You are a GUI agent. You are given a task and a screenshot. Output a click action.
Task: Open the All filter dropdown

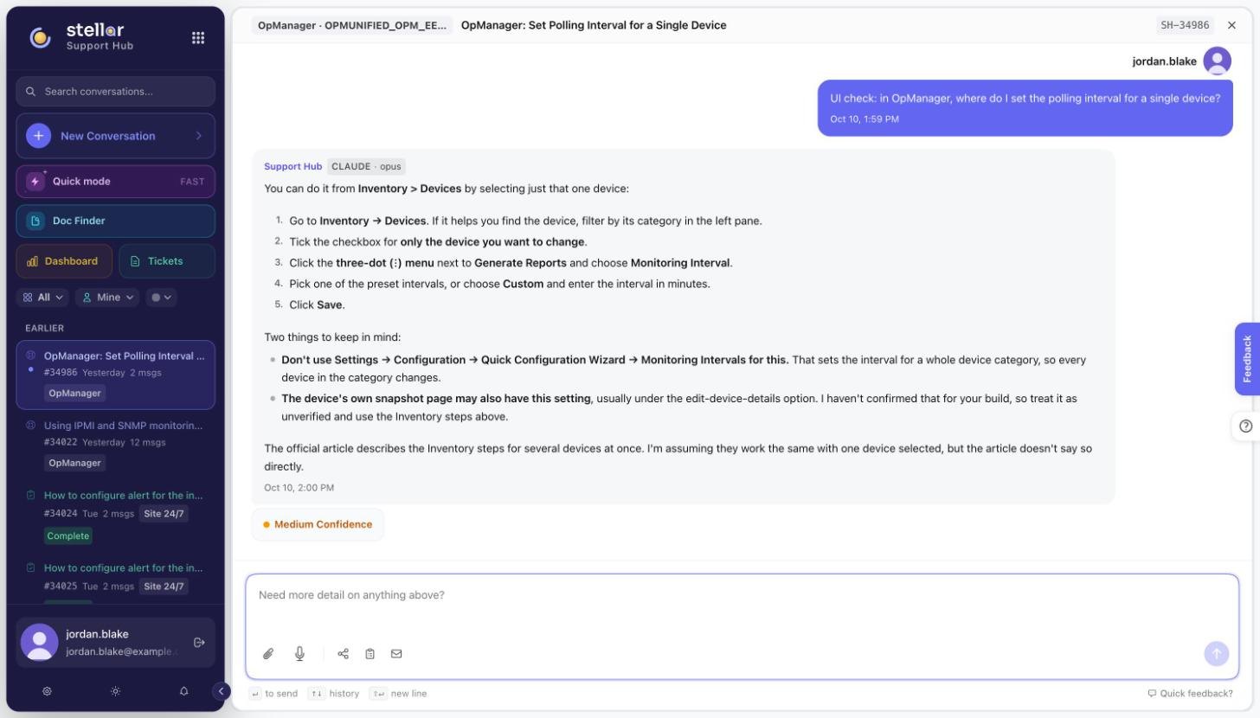pos(43,297)
